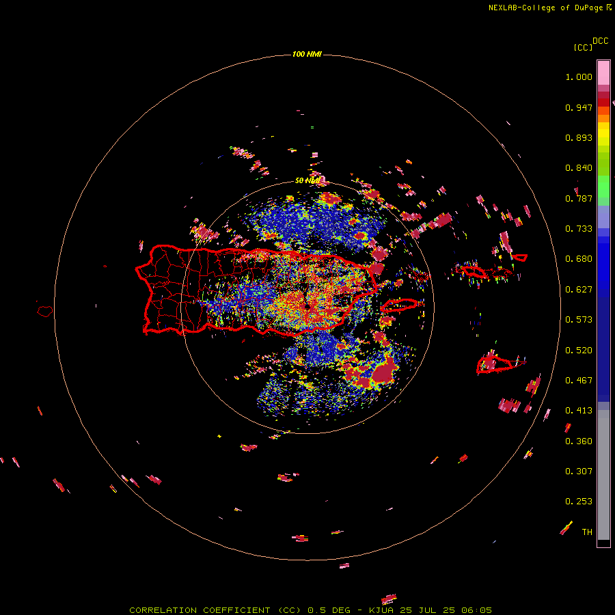Click the black radar site triangle marker
This screenshot has width=615, height=615.
307,305
